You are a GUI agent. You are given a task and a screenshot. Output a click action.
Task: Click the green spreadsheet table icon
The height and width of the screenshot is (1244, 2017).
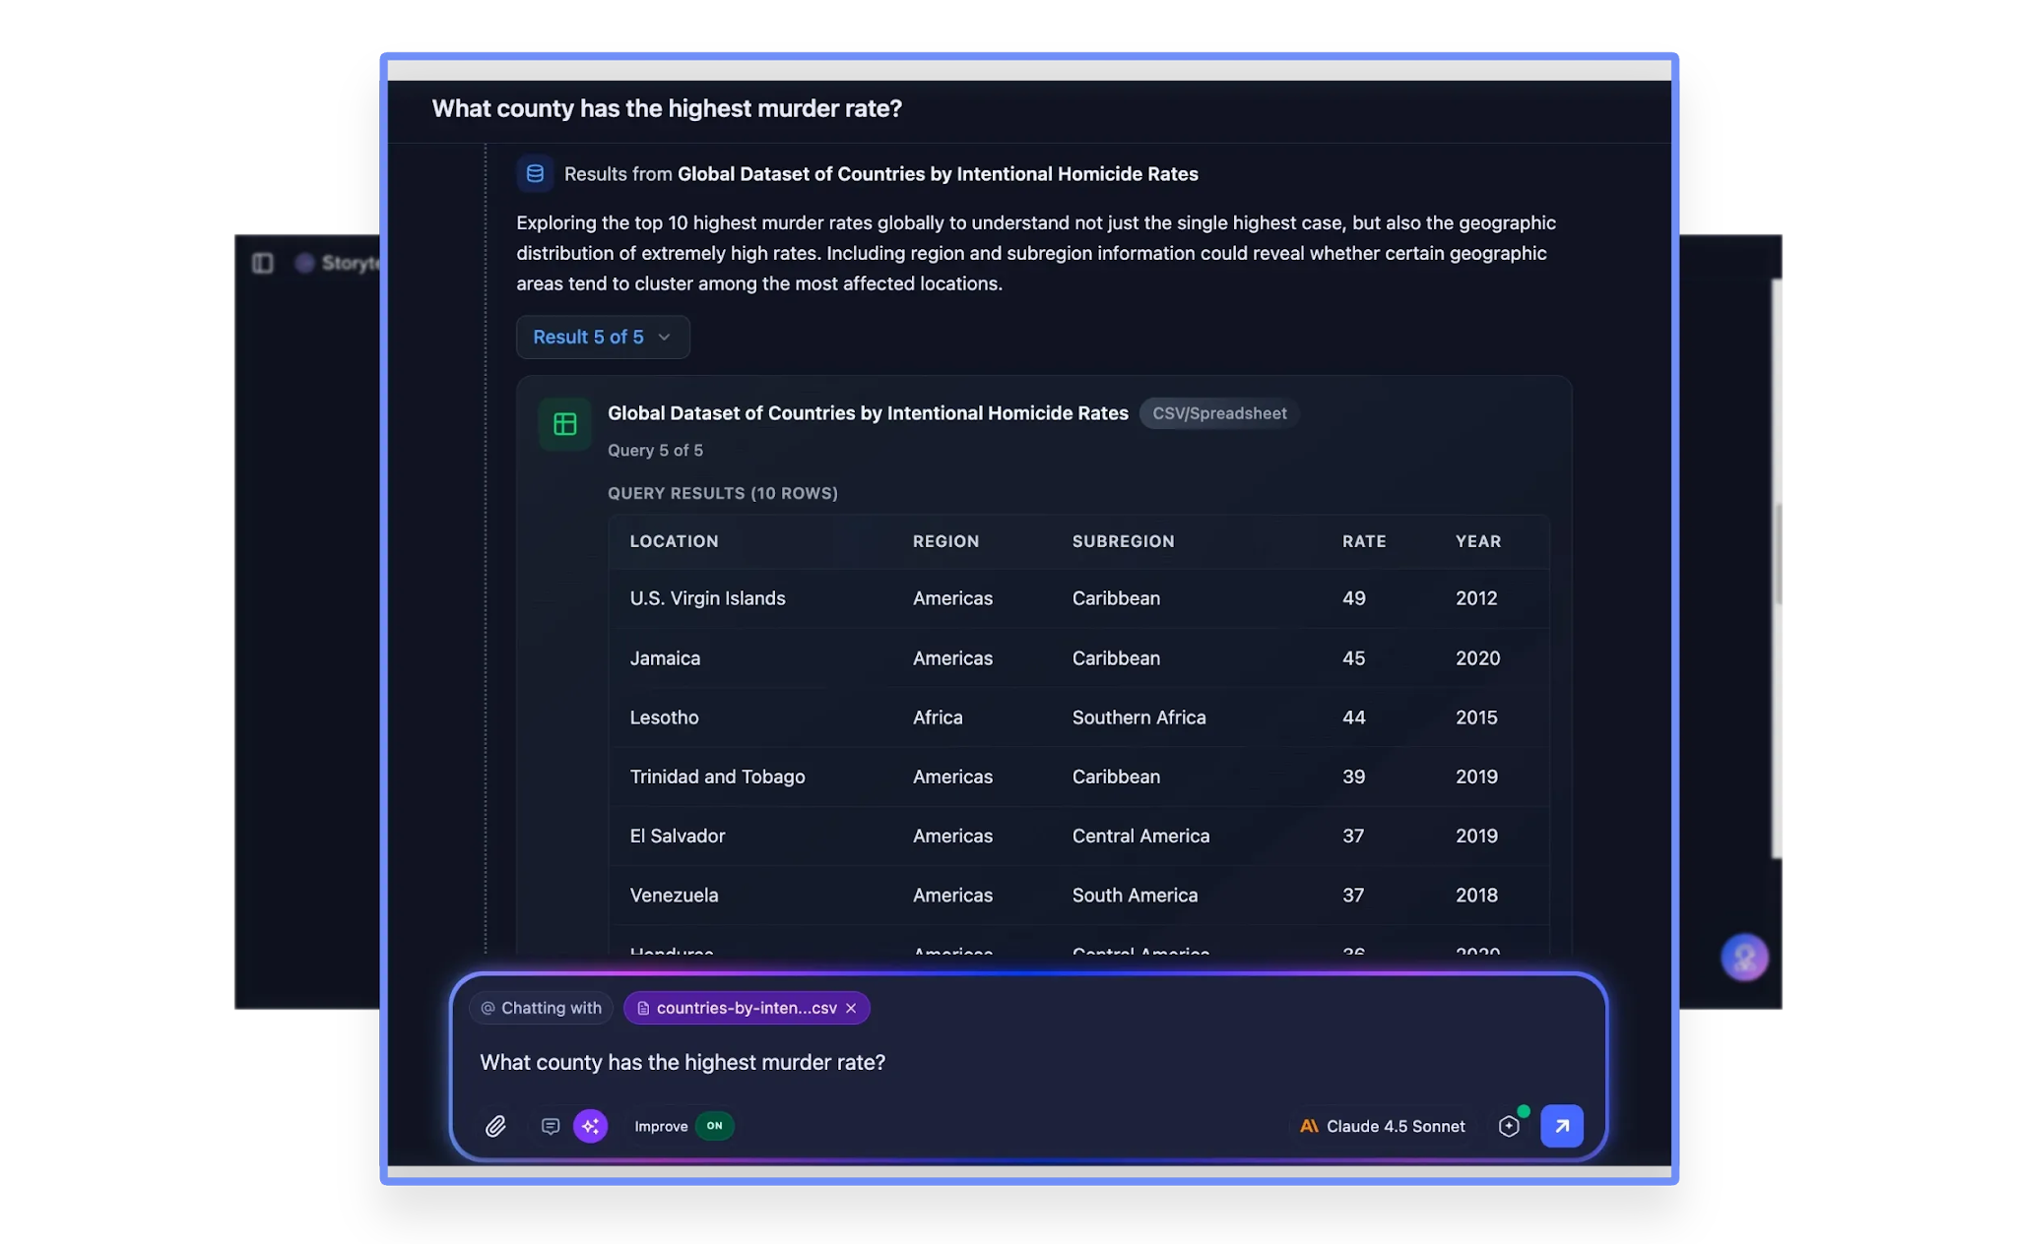pyautogui.click(x=564, y=424)
